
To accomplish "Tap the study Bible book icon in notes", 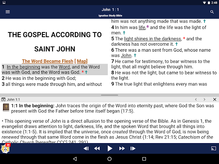I will (6, 108).
